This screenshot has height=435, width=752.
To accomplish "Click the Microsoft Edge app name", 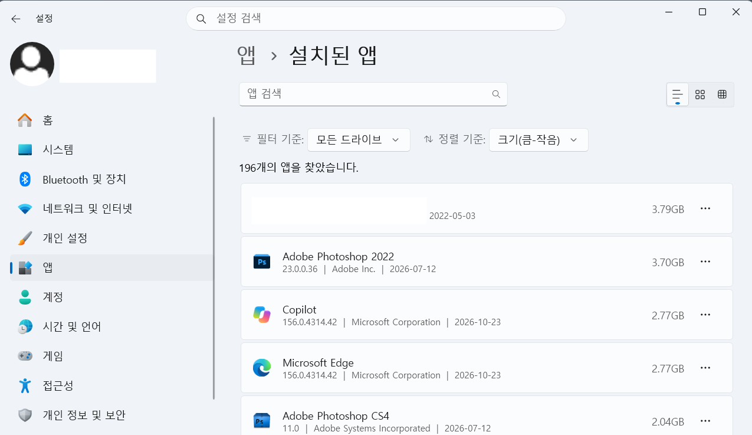I will 318,363.
